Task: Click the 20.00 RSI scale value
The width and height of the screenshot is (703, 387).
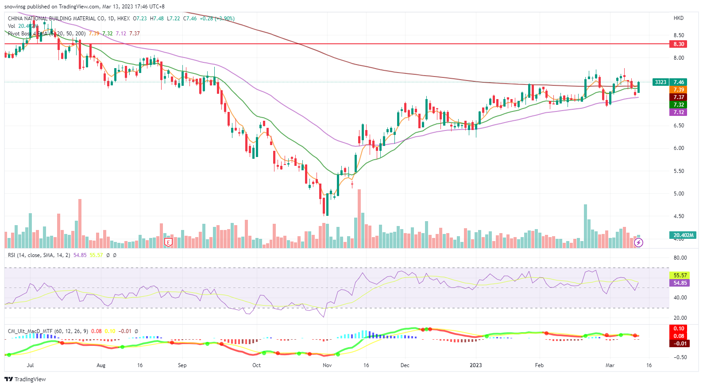Action: pyautogui.click(x=680, y=318)
